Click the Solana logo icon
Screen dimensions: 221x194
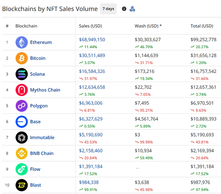(x=21, y=74)
